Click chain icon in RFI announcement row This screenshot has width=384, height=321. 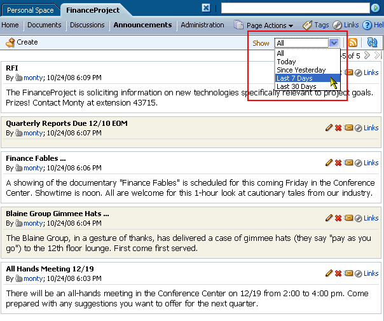(x=359, y=72)
